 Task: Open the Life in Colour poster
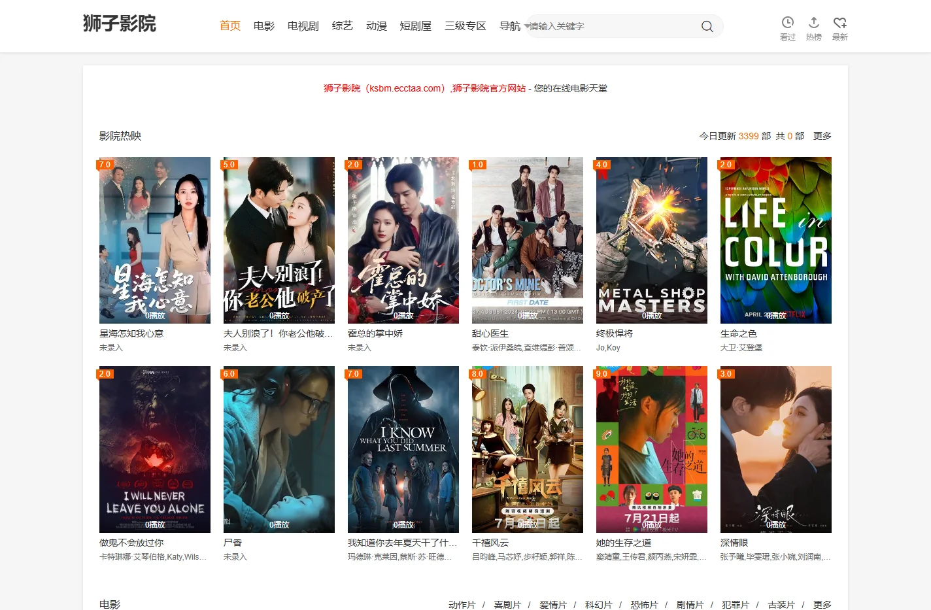[x=776, y=240]
